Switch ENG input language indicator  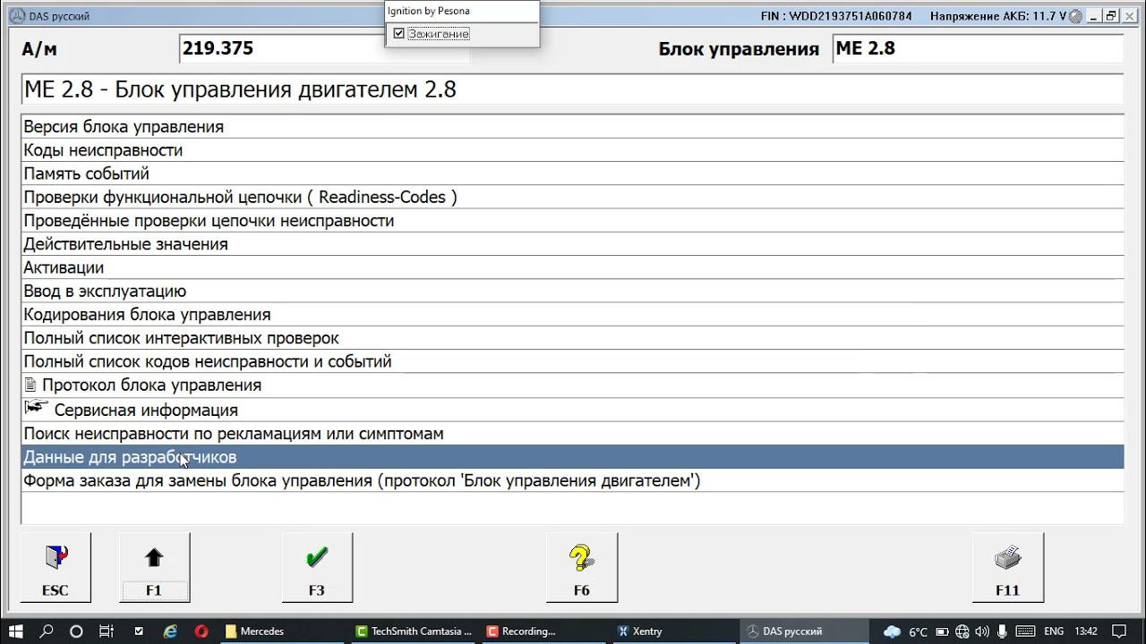[x=1054, y=631]
